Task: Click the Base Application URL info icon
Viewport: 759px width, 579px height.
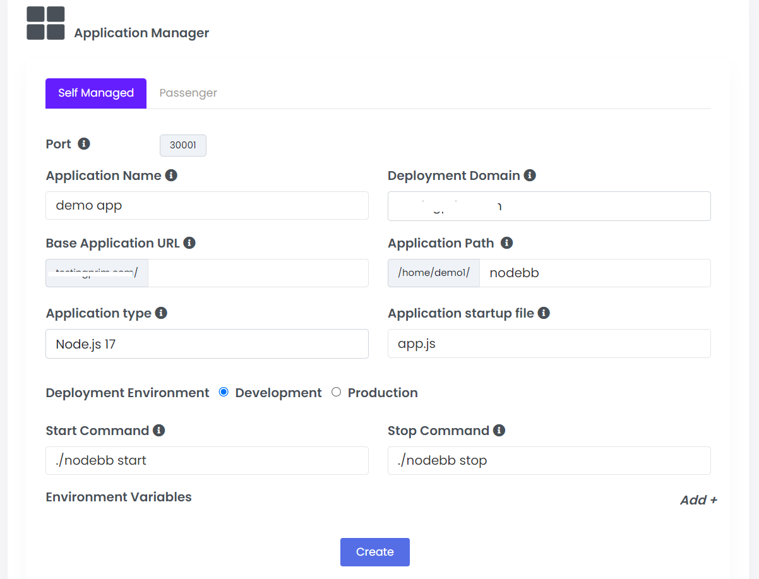Action: (189, 243)
